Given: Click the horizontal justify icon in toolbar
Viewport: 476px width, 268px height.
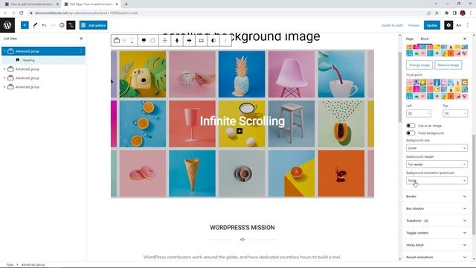Looking at the screenshot, I should 189,40.
